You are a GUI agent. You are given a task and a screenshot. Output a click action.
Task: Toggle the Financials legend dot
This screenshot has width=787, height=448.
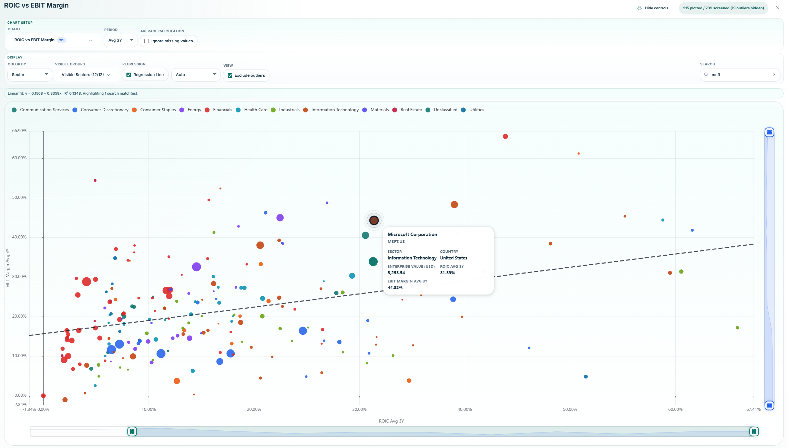coord(207,110)
